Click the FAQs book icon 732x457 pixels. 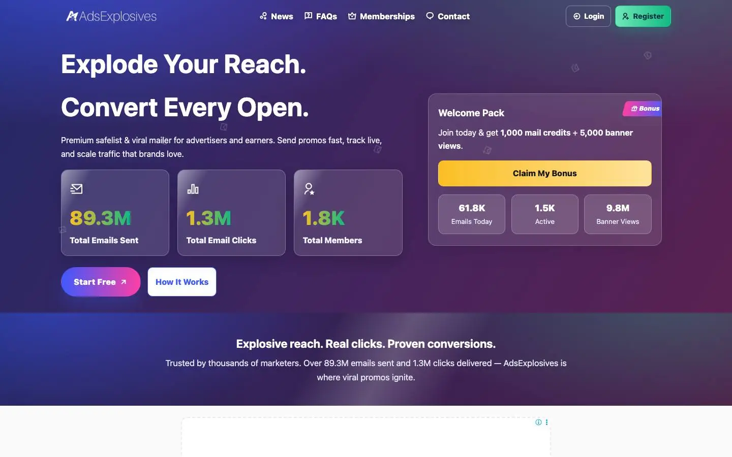point(308,16)
